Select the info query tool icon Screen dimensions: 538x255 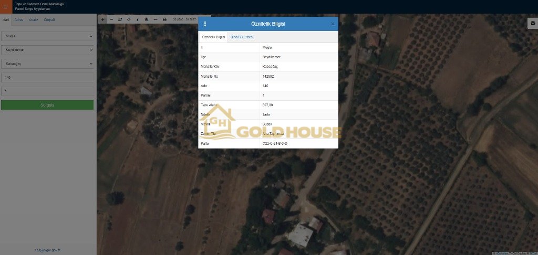pyautogui.click(x=138, y=19)
